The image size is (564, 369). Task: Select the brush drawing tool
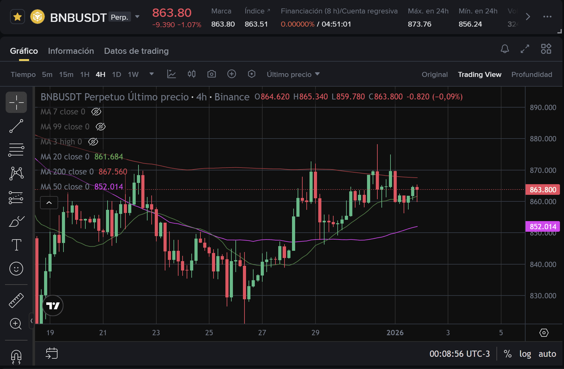point(16,221)
